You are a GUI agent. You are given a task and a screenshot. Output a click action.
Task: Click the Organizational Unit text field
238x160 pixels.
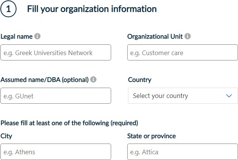pos(182,52)
